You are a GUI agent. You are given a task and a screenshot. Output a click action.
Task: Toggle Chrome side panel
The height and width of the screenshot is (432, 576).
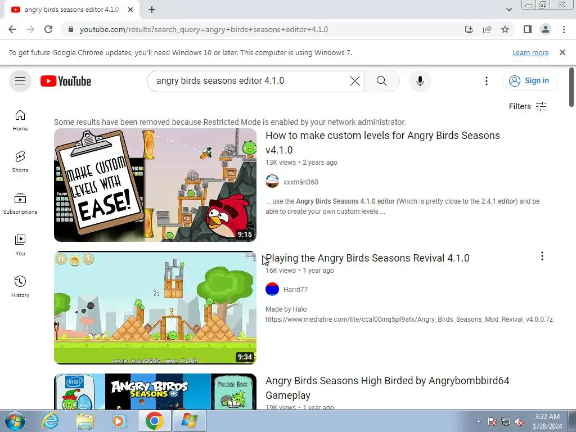(528, 29)
